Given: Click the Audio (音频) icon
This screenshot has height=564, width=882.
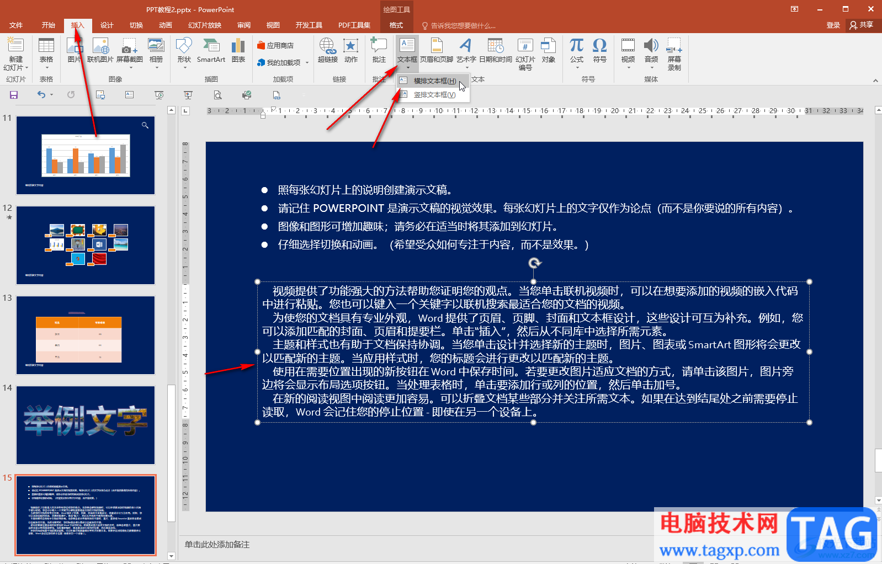Looking at the screenshot, I should [651, 45].
